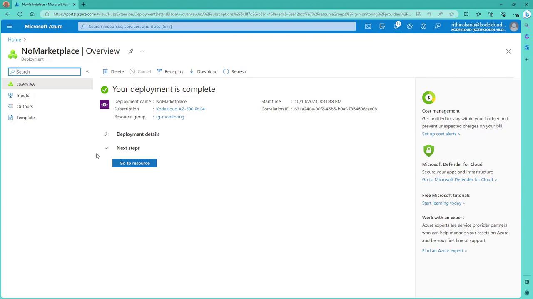533x299 pixels.
Task: Open the zoom magnifier icon in the address bar
Action: (x=429, y=14)
